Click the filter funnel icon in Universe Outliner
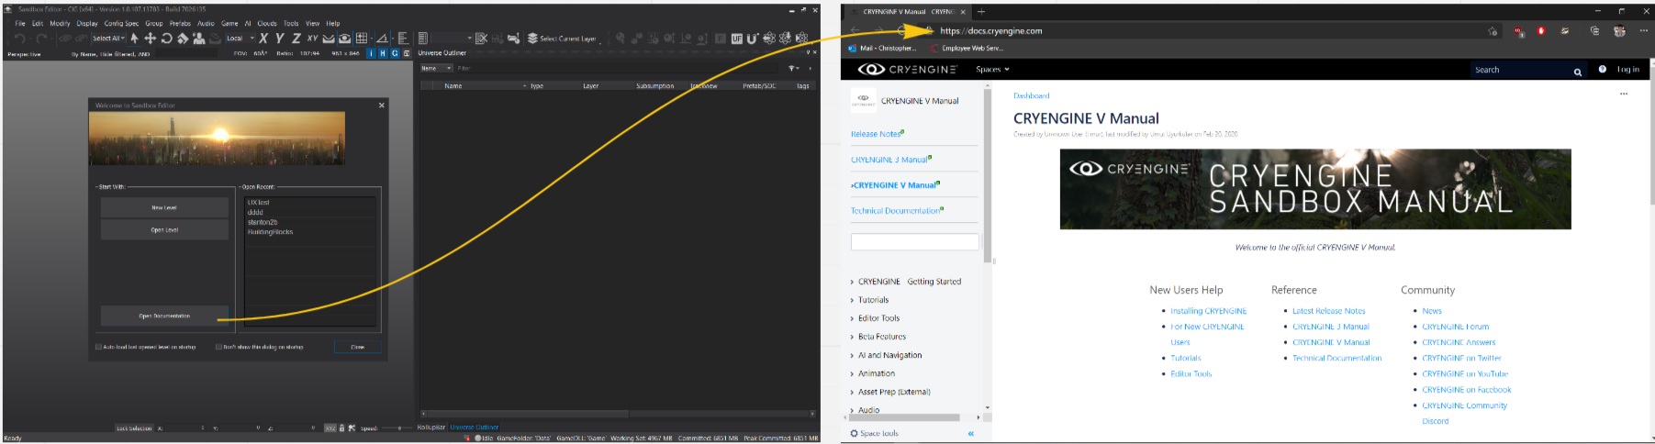 [793, 68]
